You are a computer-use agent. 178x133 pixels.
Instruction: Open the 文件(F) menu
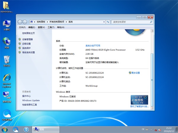(22, 27)
